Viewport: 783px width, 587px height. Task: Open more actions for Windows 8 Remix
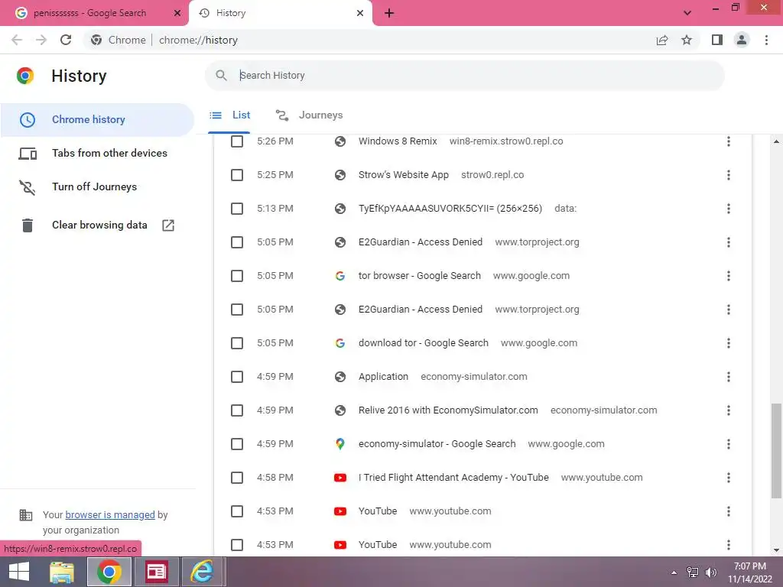[729, 141]
